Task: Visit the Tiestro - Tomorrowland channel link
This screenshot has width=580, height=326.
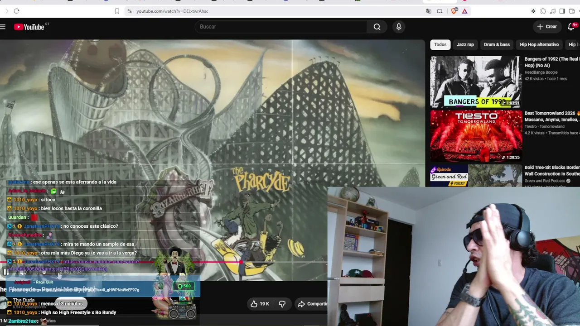Action: pos(544,126)
